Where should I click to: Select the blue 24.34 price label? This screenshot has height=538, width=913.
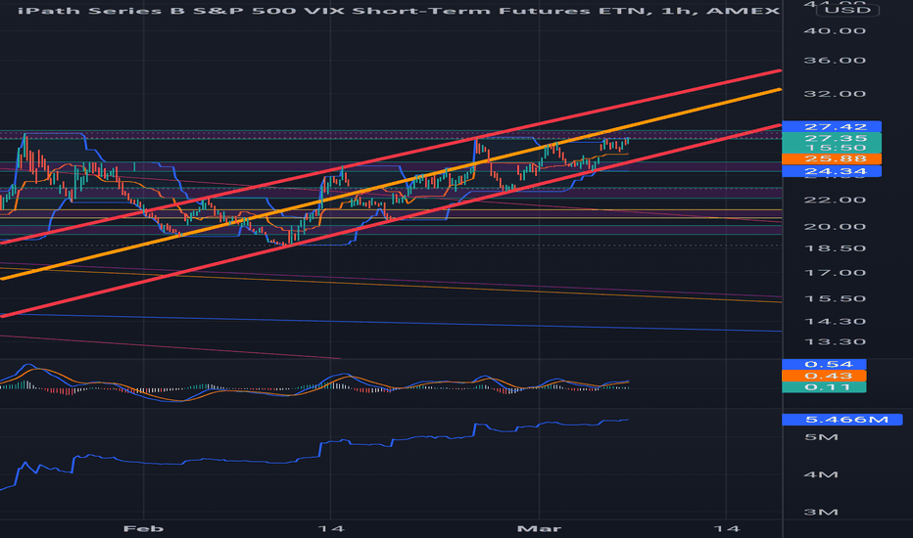pos(832,171)
